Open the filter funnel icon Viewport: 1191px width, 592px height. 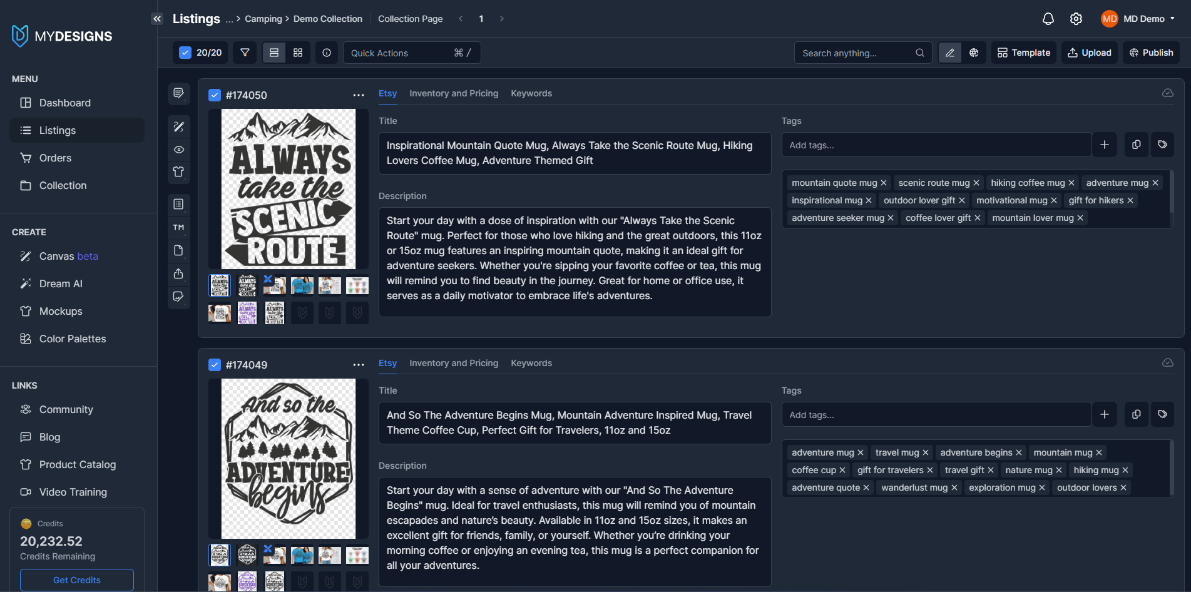pyautogui.click(x=245, y=53)
